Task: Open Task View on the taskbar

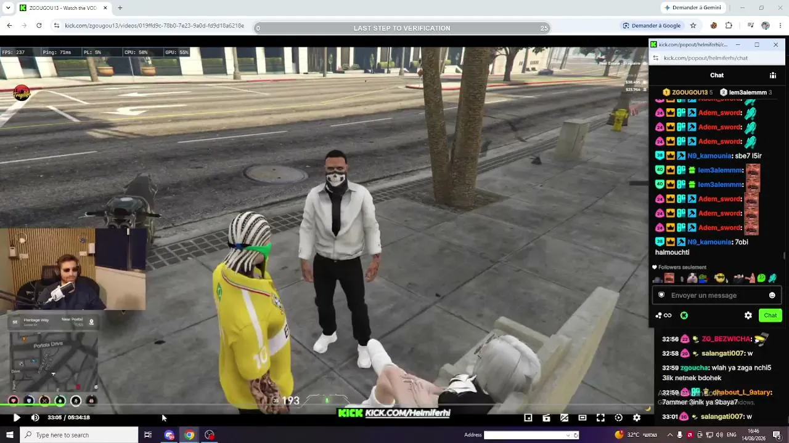Action: point(148,435)
